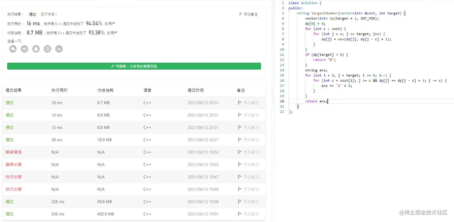Open the 通过 submission with 8.9 MB
The height and width of the screenshot is (222, 454).
pos(10,115)
